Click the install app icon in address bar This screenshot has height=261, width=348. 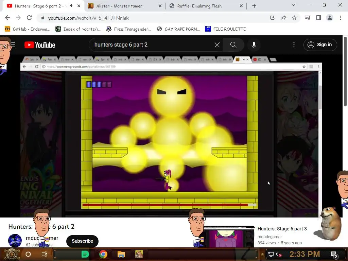[272, 18]
